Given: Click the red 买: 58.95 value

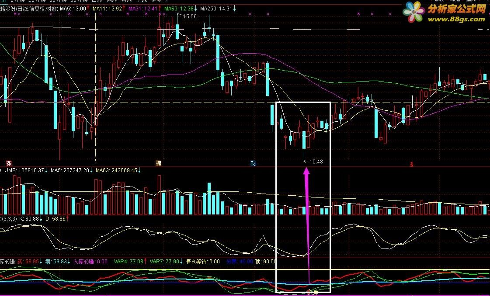Looking at the screenshot, I should coord(28,262).
